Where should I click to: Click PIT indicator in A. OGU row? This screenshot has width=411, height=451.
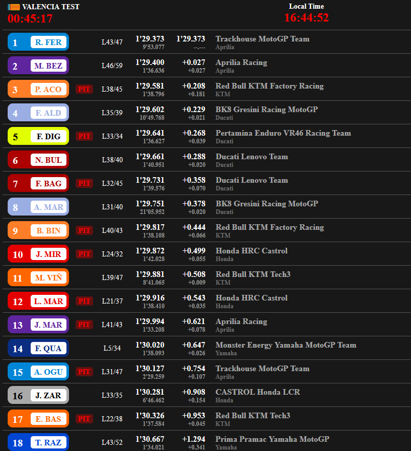click(84, 372)
